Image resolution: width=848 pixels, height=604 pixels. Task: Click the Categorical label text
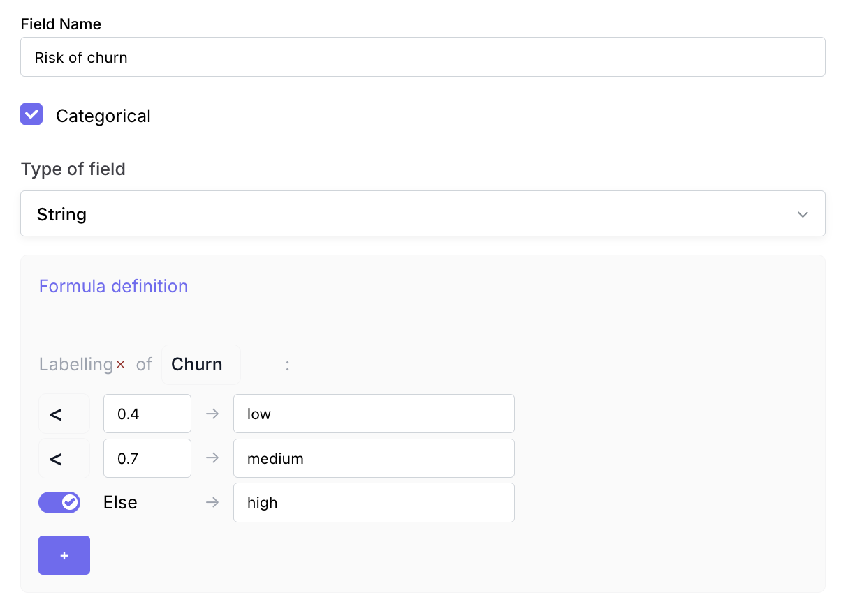click(103, 116)
